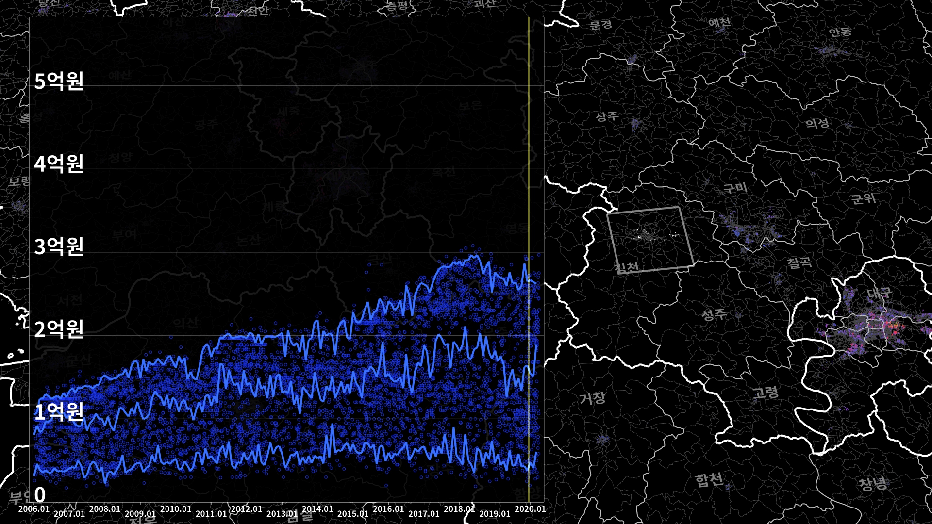Select the 구미 label on the map

click(735, 188)
